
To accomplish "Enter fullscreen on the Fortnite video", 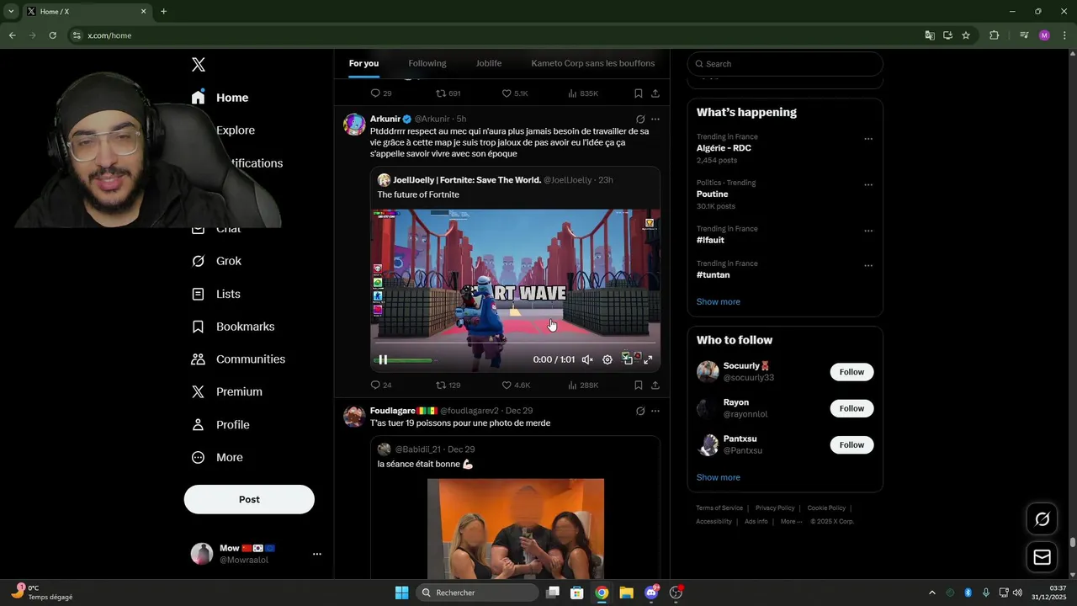I will point(648,359).
